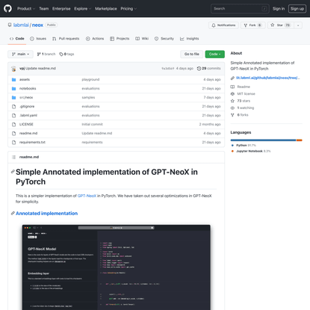This screenshot has height=310, width=310.
Task: Open the Wiki tab
Action: click(x=142, y=39)
